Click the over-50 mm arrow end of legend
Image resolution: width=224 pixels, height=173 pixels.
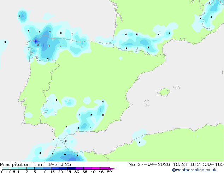[x=112, y=168]
